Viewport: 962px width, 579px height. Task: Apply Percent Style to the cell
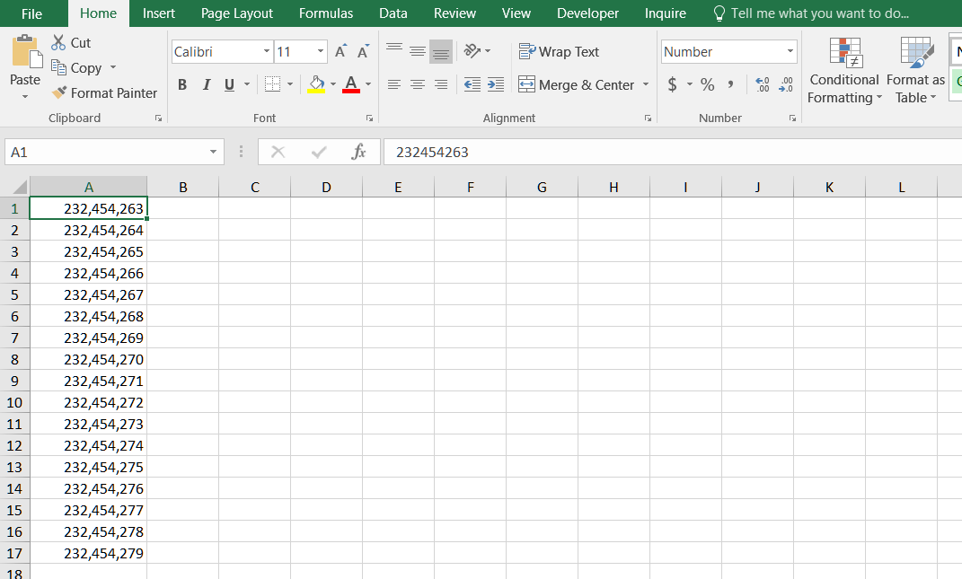coord(707,85)
